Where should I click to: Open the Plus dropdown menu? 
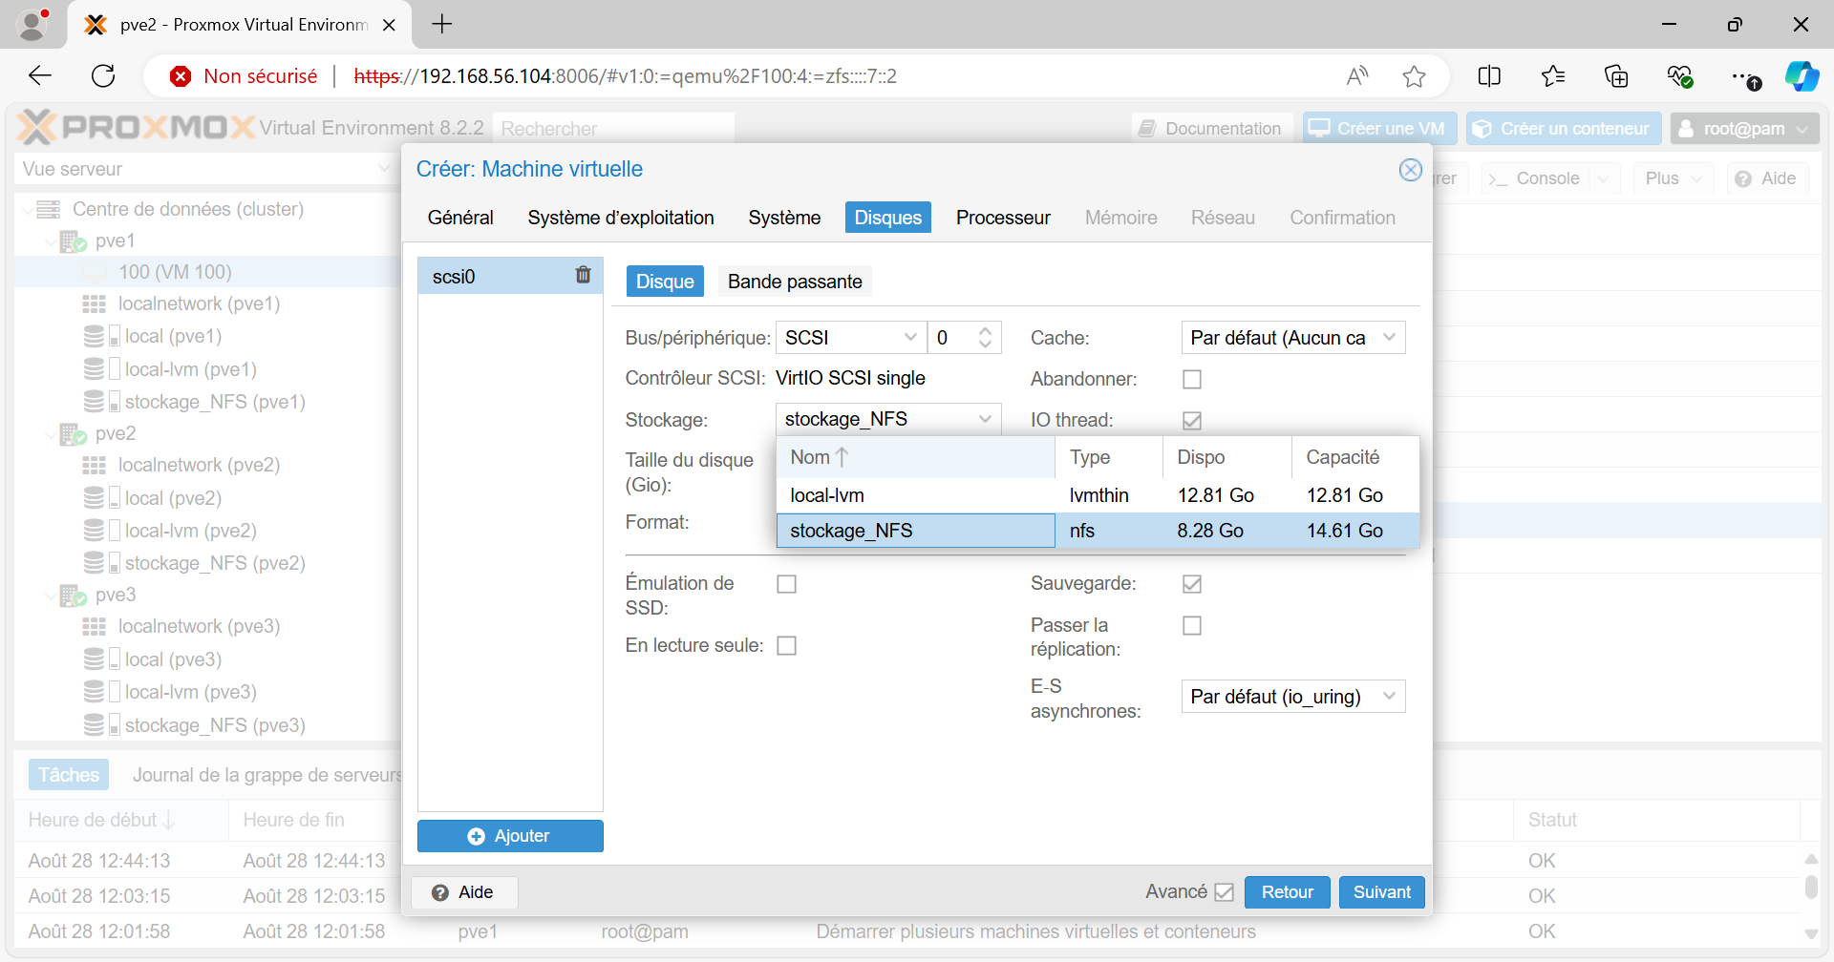pos(1673,178)
